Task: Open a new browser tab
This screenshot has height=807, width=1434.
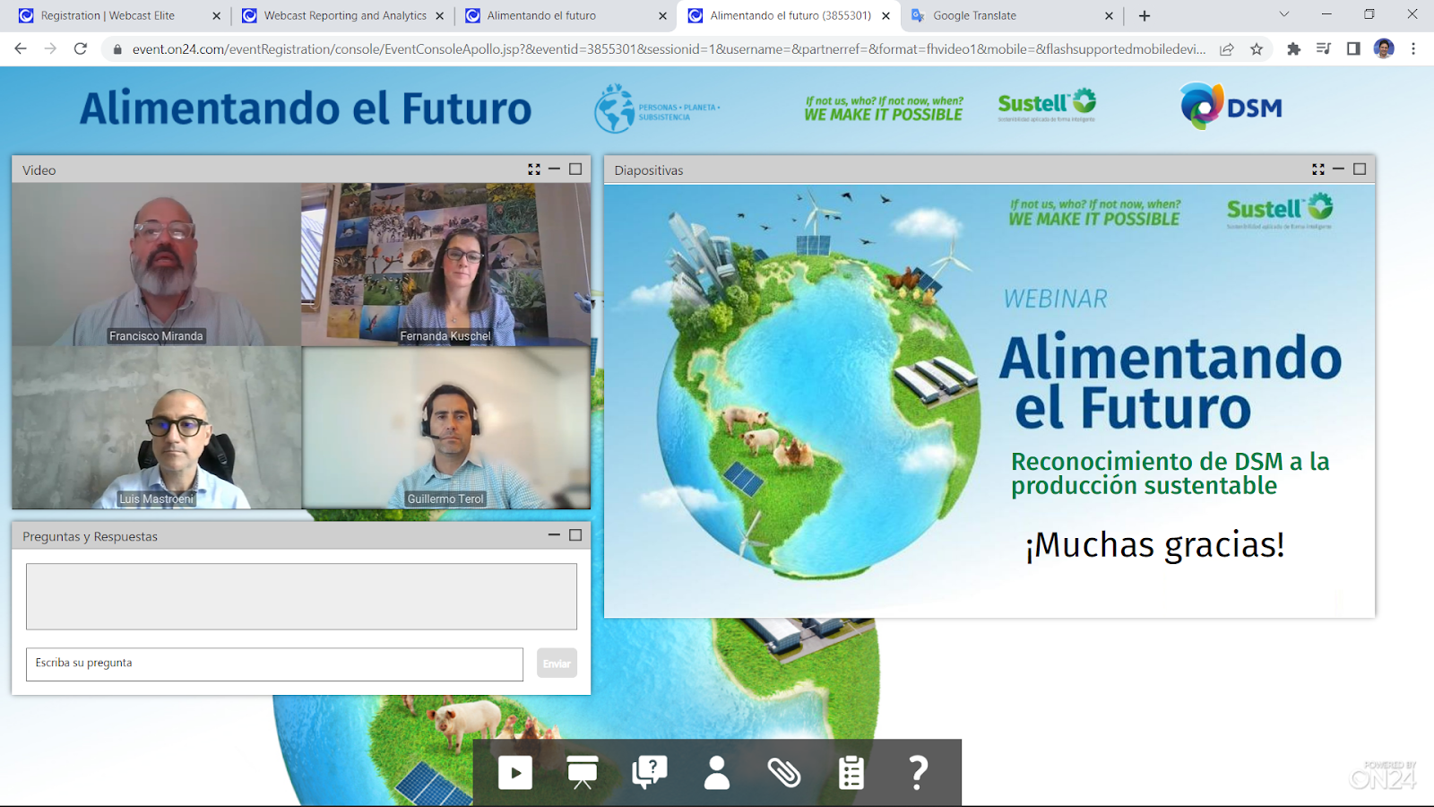Action: (x=1145, y=16)
